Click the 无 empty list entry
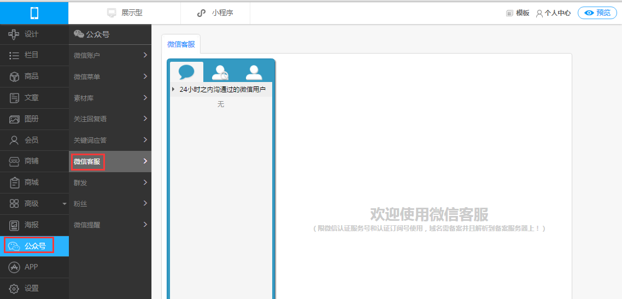This screenshot has width=622, height=299. click(x=221, y=104)
